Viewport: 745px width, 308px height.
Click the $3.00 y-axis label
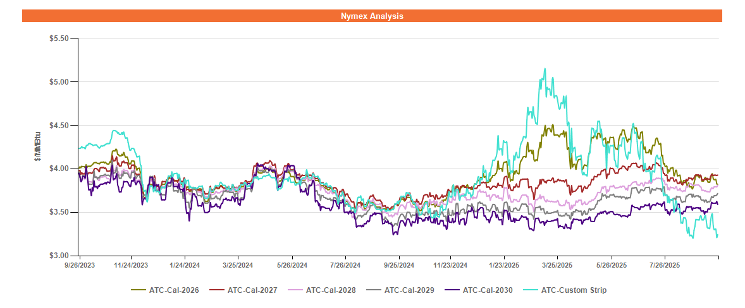(x=59, y=256)
